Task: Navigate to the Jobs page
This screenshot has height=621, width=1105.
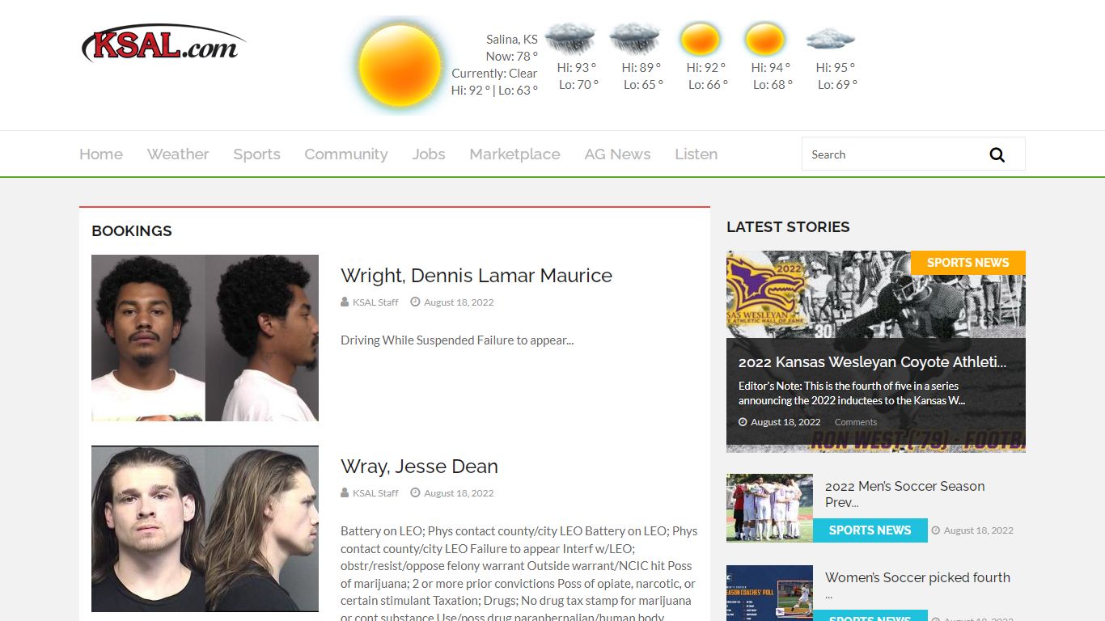Action: [x=429, y=154]
